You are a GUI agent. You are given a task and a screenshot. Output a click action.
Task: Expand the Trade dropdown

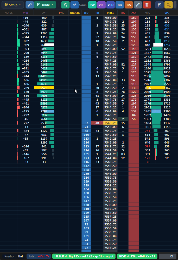[x=45, y=5]
